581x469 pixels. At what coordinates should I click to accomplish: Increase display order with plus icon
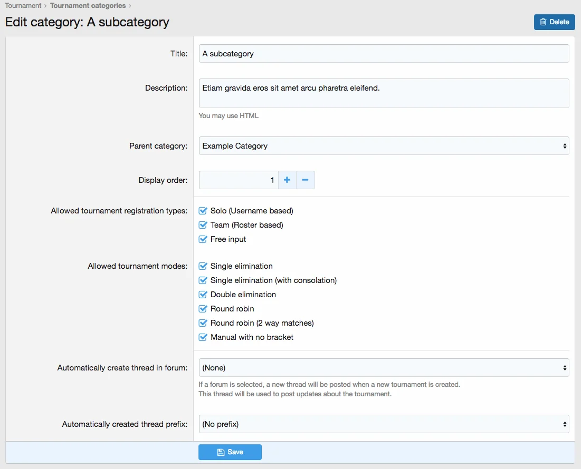287,180
